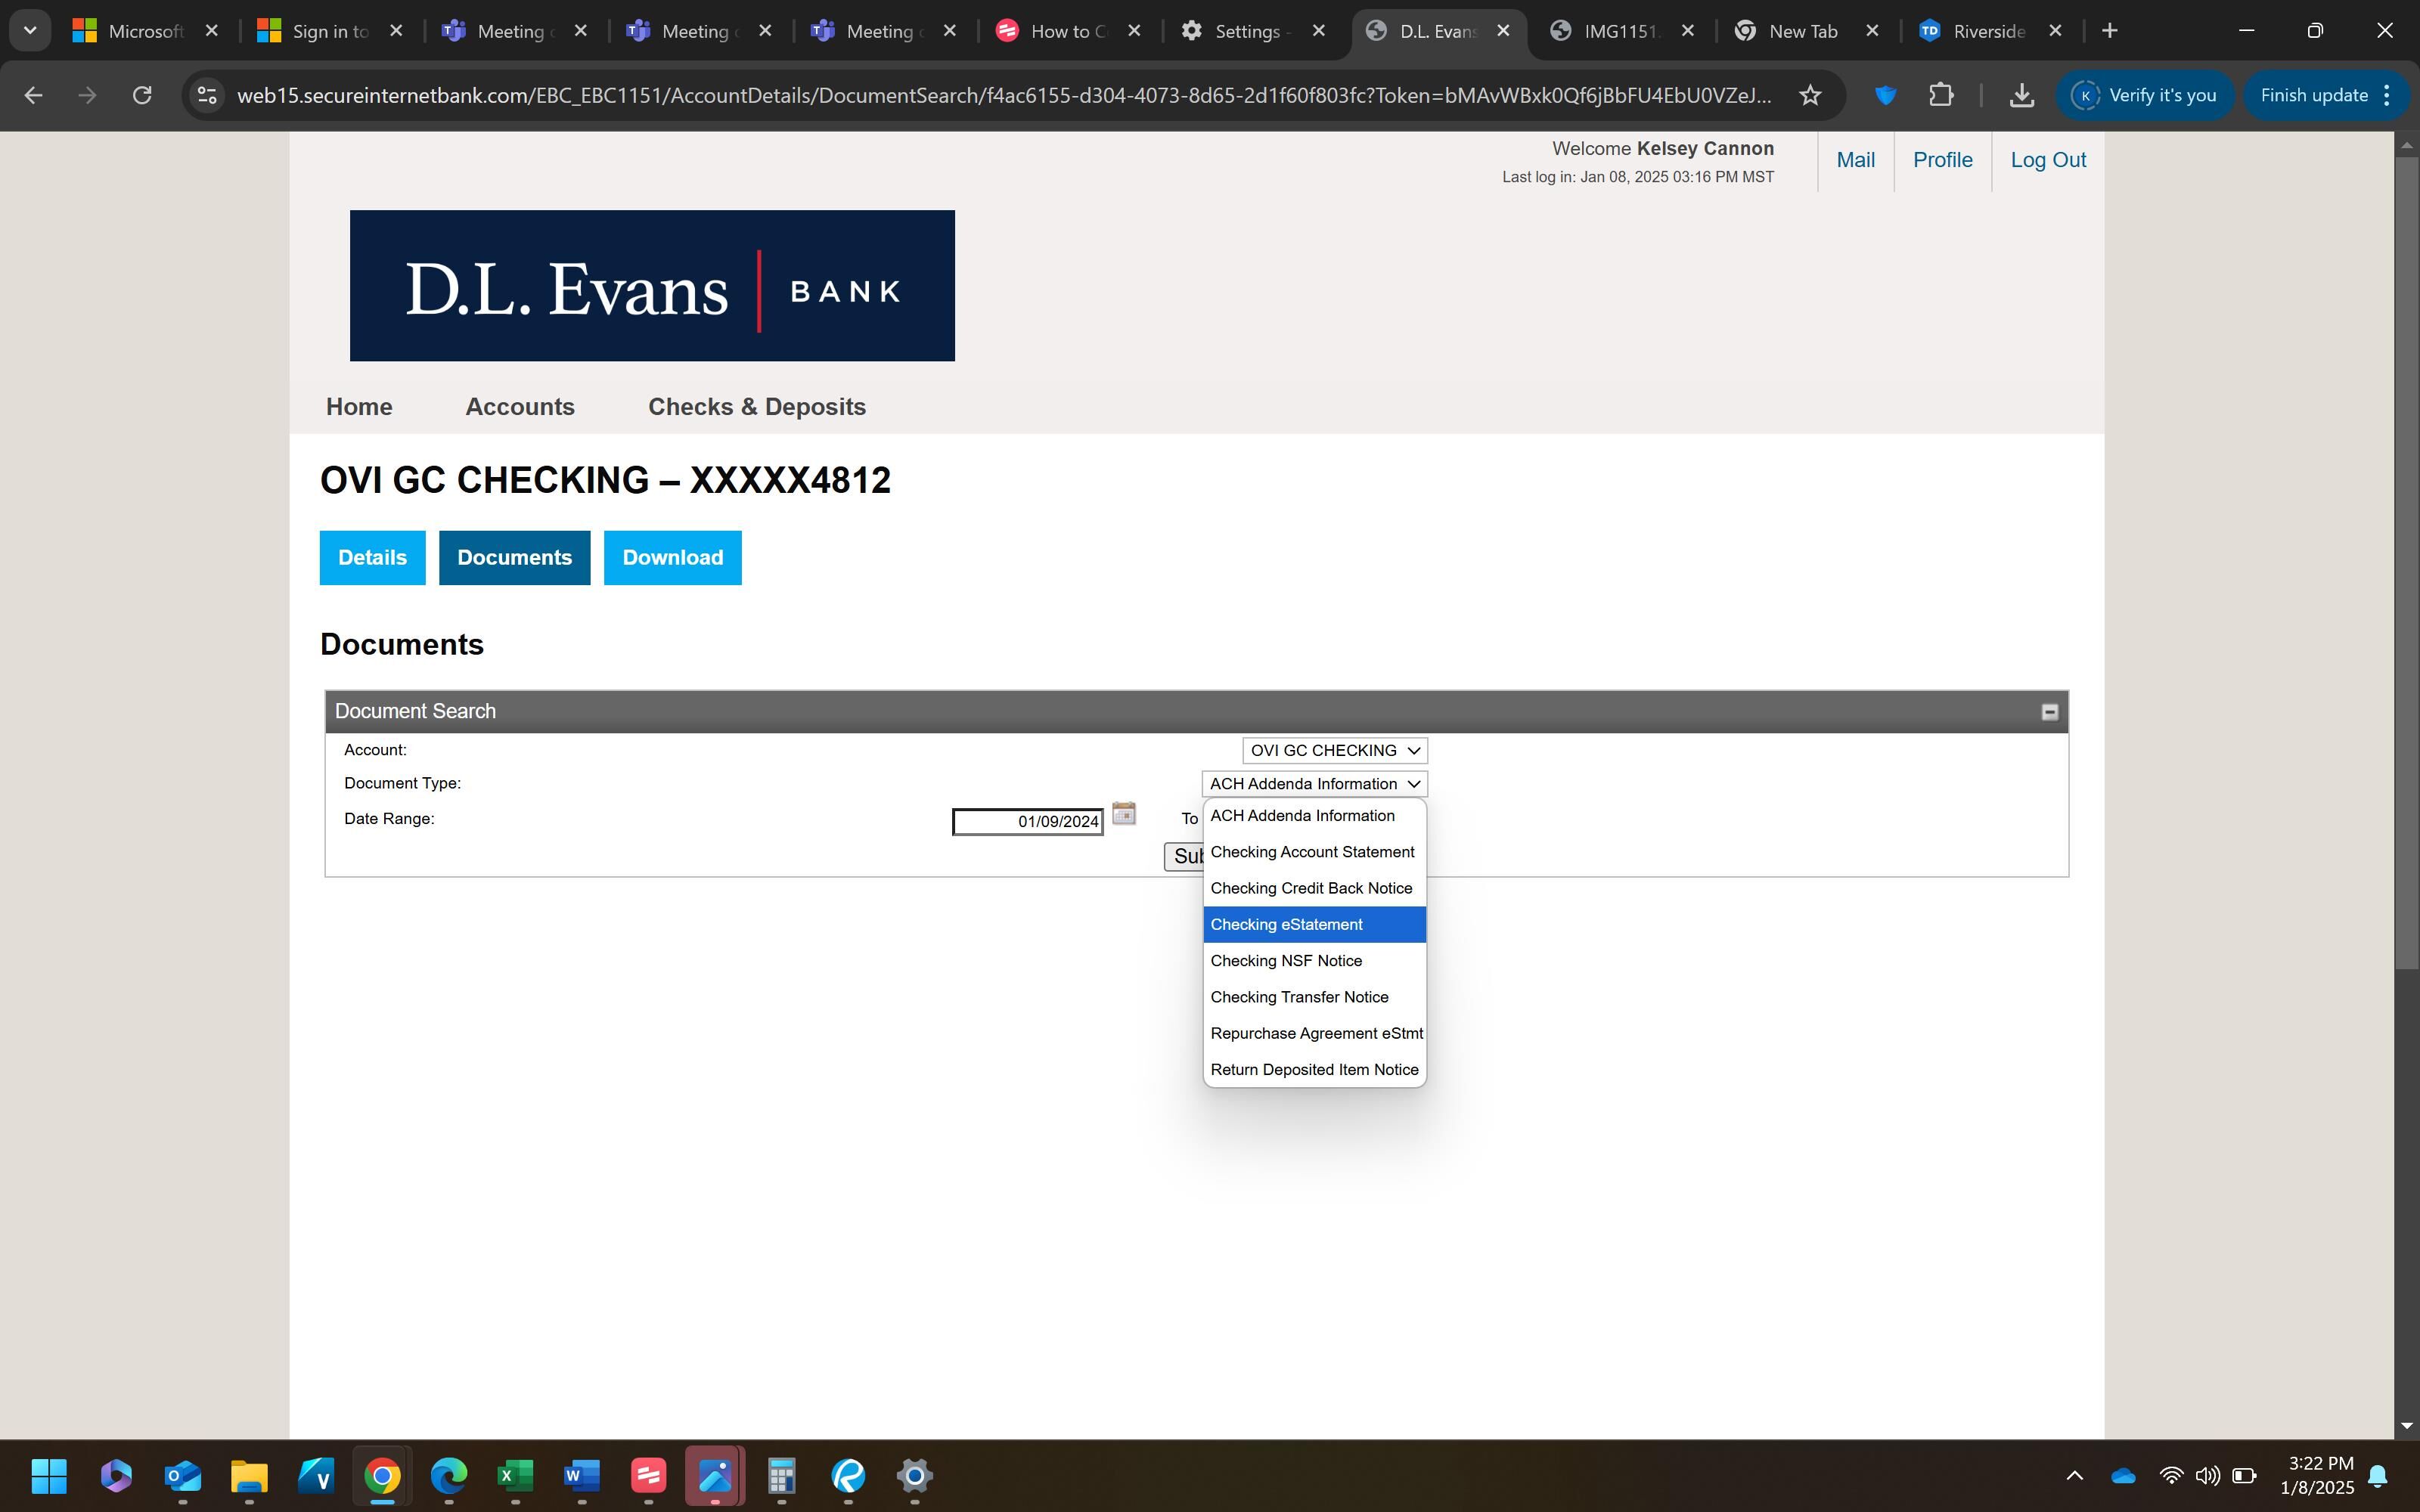Viewport: 2420px width, 1512px height.
Task: Choose Checking Credit Back Notice option
Action: (x=1314, y=888)
